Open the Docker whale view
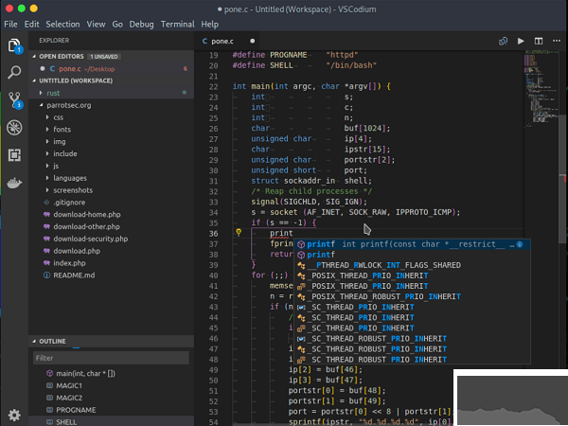This screenshot has width=568, height=426. 14,183
